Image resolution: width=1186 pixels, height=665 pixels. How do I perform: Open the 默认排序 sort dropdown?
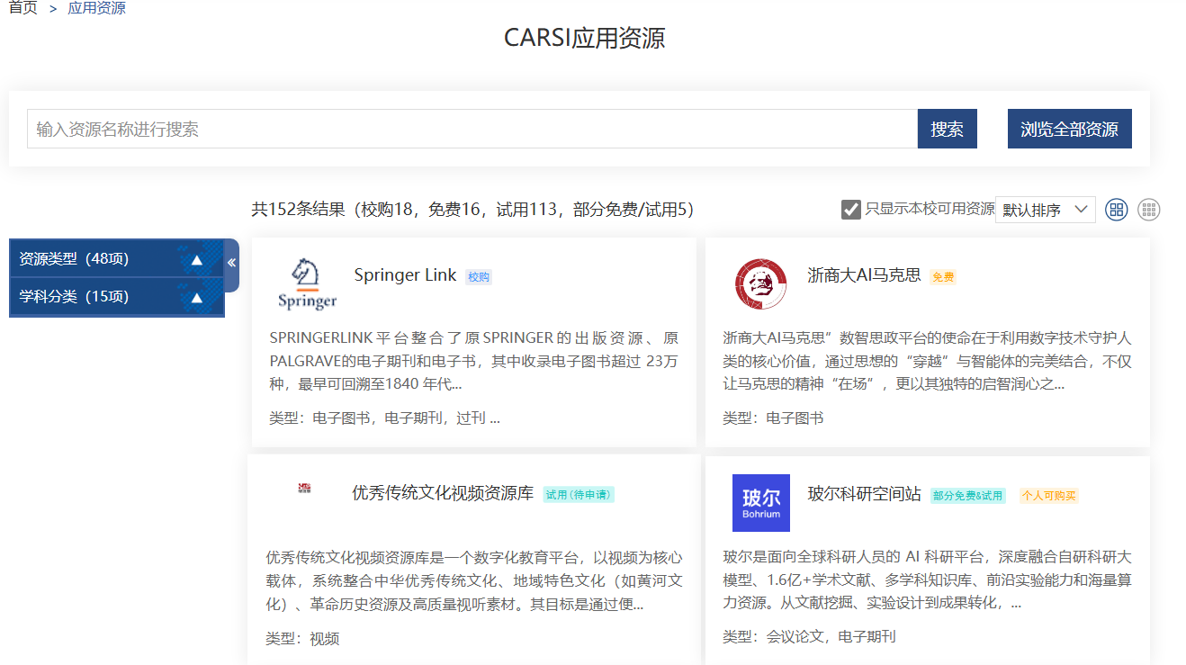tap(1046, 210)
